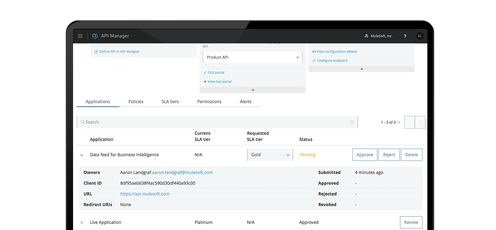Click the Live Application row name
This screenshot has width=496, height=230.
point(105,222)
